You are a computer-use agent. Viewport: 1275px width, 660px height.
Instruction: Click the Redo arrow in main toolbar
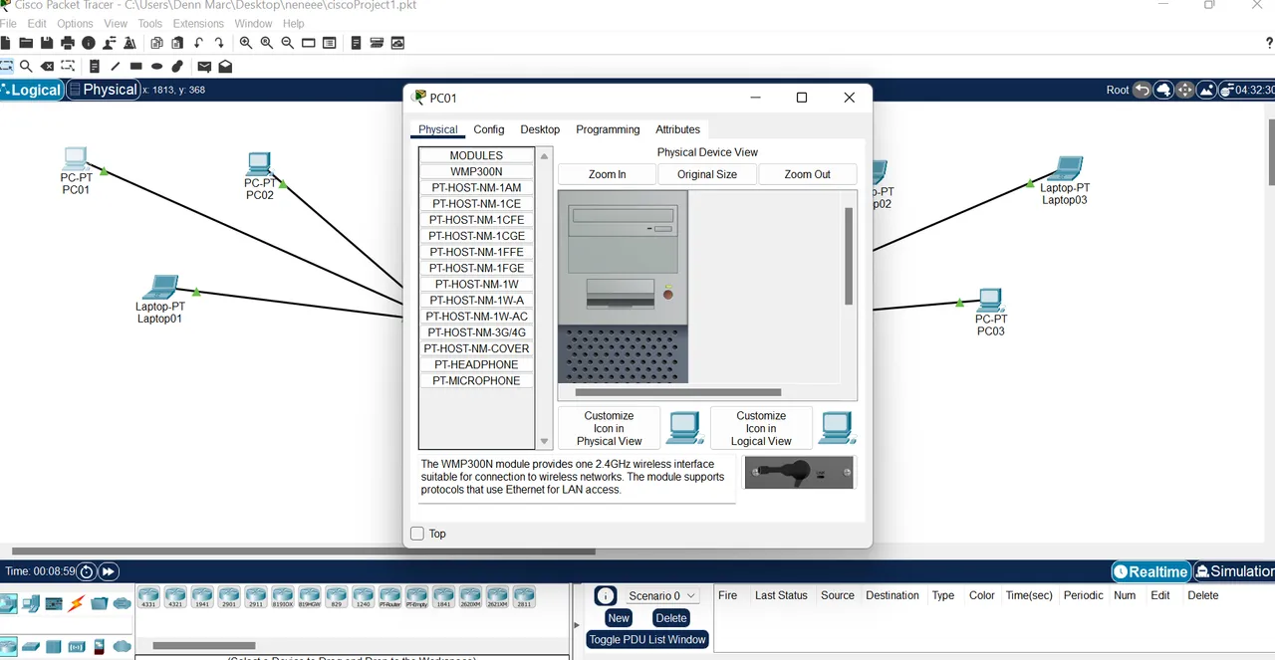219,43
